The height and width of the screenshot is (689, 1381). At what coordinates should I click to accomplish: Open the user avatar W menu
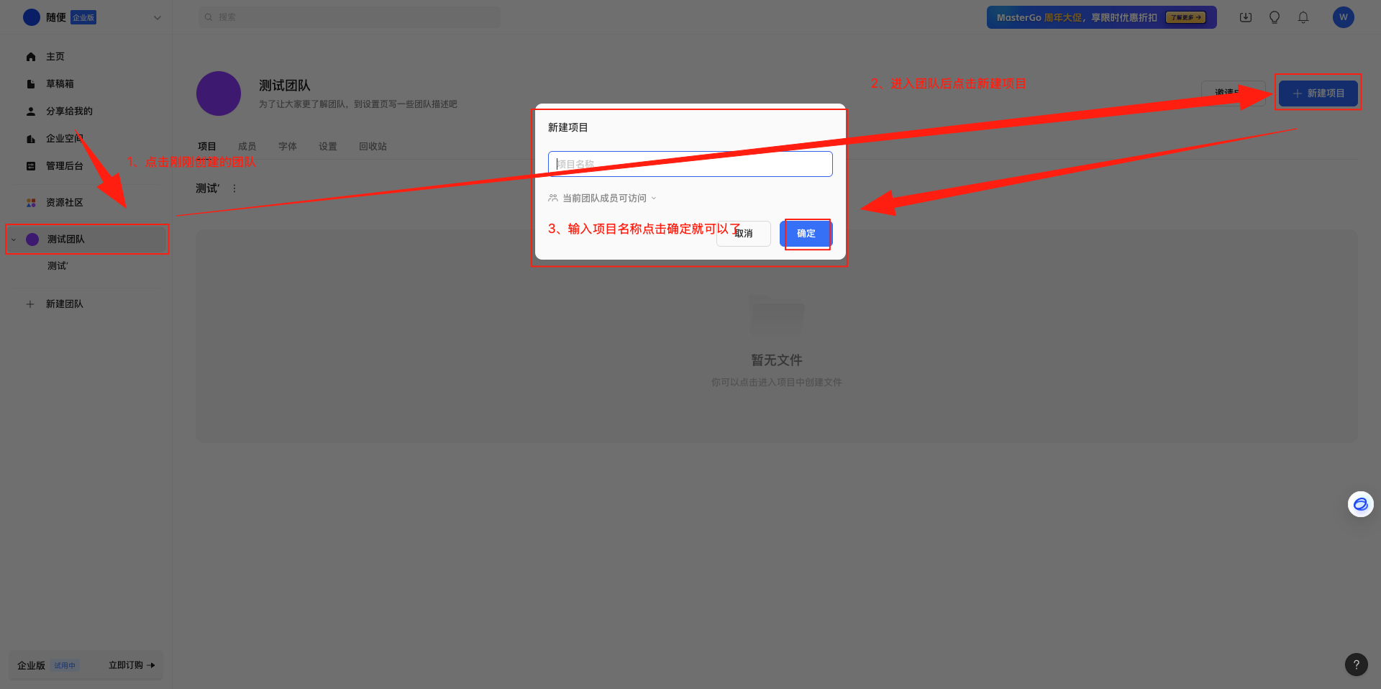(1344, 17)
